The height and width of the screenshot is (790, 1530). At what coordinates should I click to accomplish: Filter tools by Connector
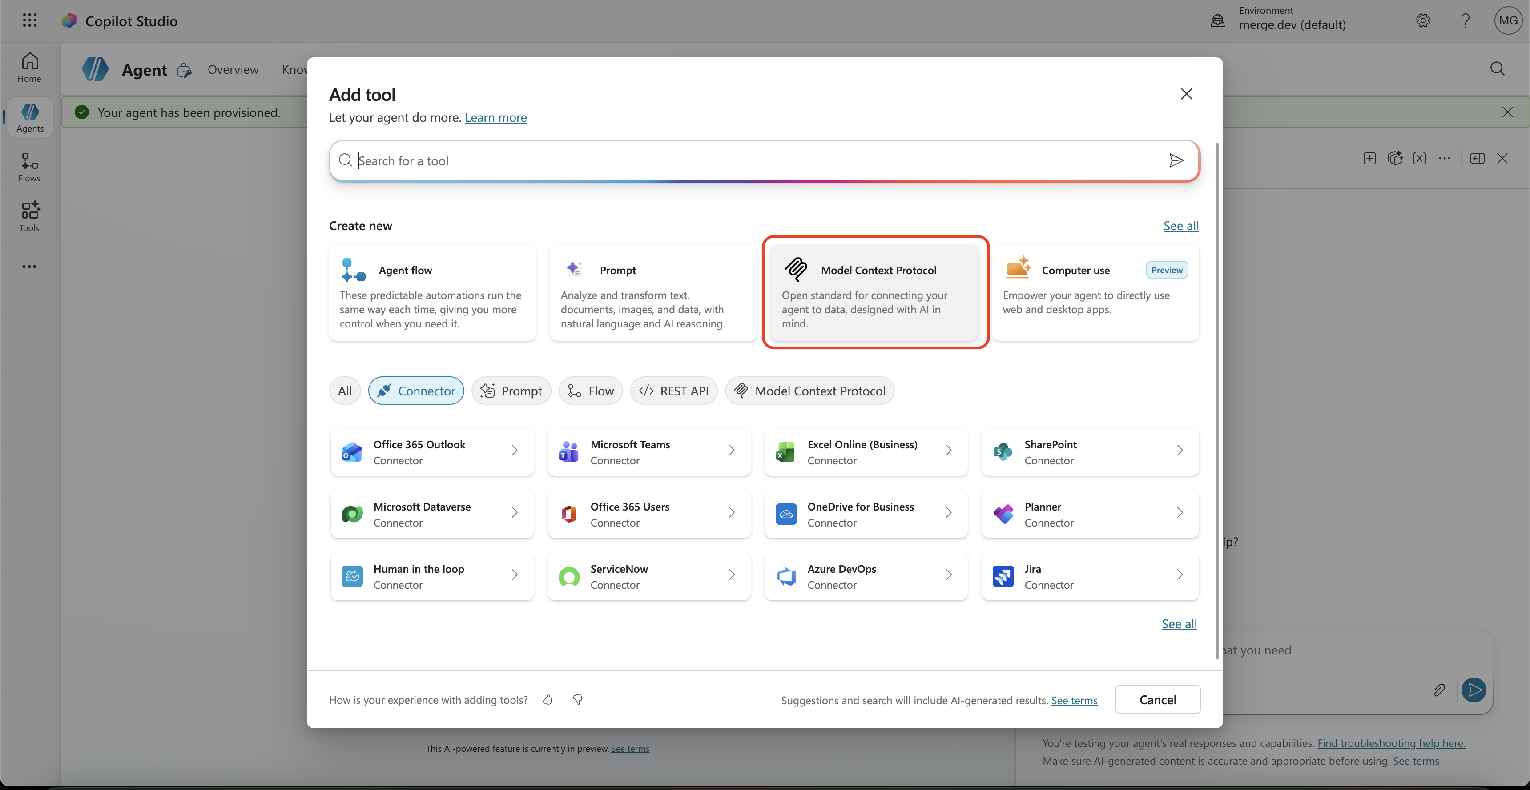(x=416, y=391)
